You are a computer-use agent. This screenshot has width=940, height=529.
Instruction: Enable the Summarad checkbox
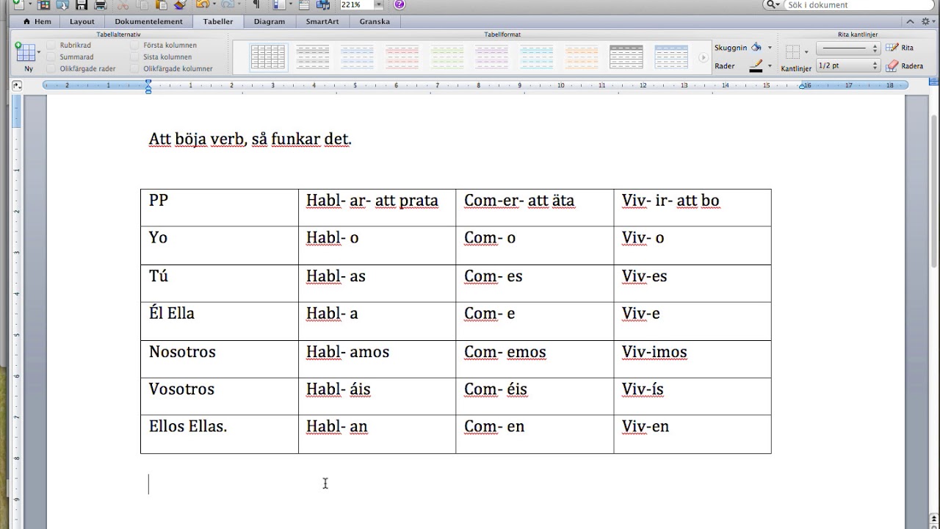51,57
